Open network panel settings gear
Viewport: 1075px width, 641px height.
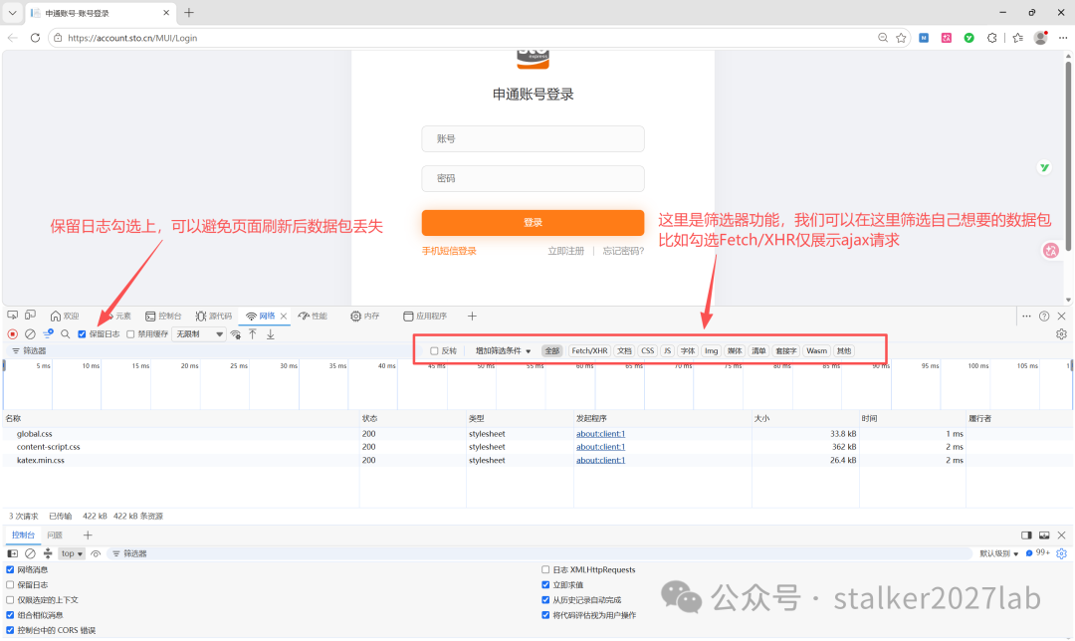[1061, 334]
